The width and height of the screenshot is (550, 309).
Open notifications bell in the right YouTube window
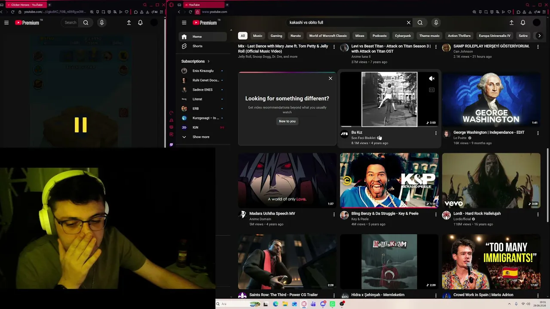523,23
